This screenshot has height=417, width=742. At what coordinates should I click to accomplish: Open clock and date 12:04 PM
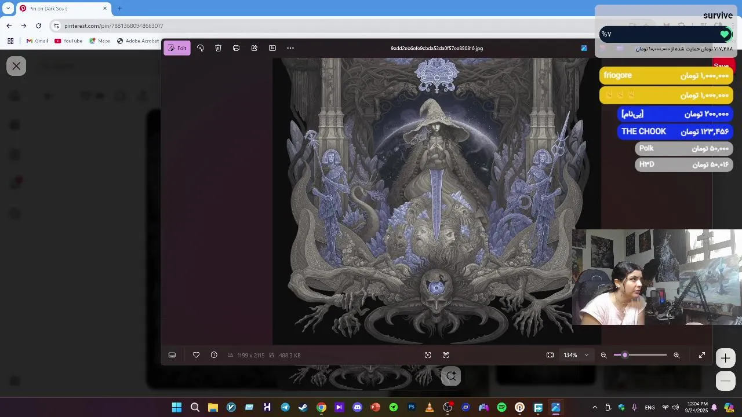point(697,407)
